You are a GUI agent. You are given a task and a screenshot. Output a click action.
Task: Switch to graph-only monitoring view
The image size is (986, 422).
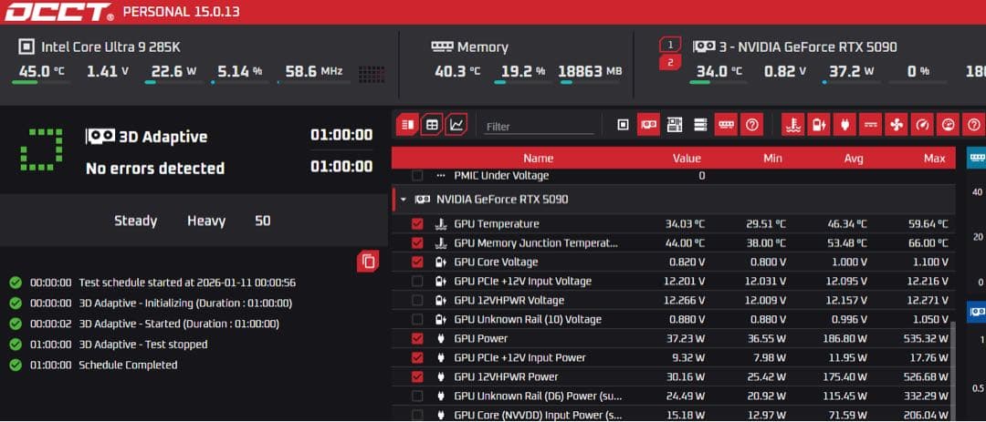point(456,125)
